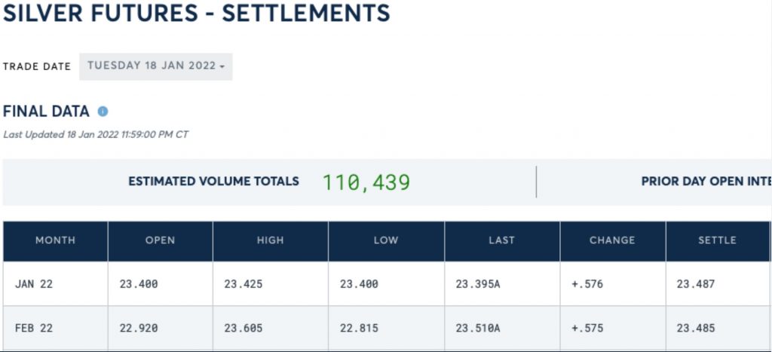Viewport: 772px width, 352px height.
Task: Click the LOW column header
Action: click(x=386, y=240)
